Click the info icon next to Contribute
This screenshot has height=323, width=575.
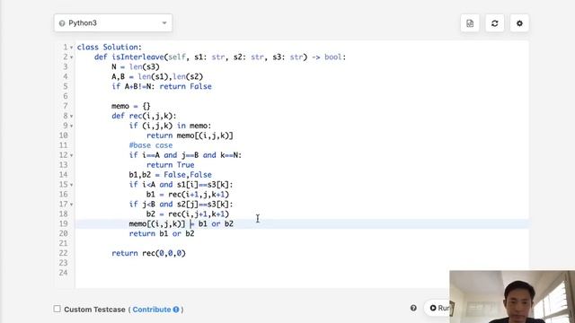[176, 310]
